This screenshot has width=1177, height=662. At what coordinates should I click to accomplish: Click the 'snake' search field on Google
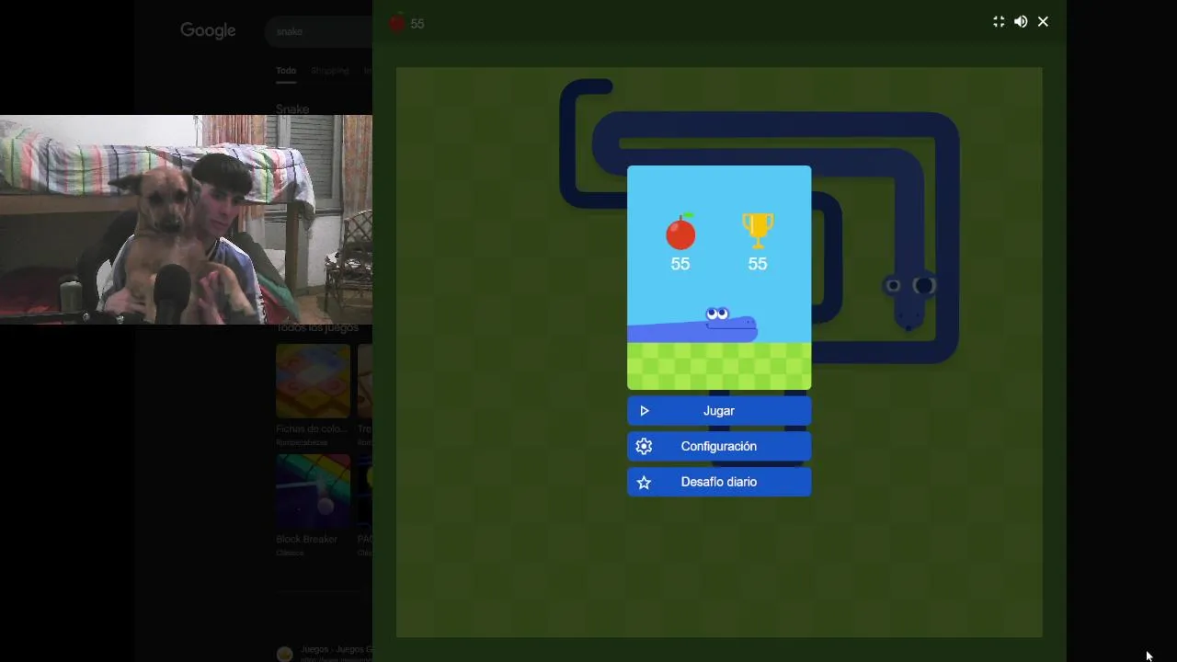coord(319,31)
